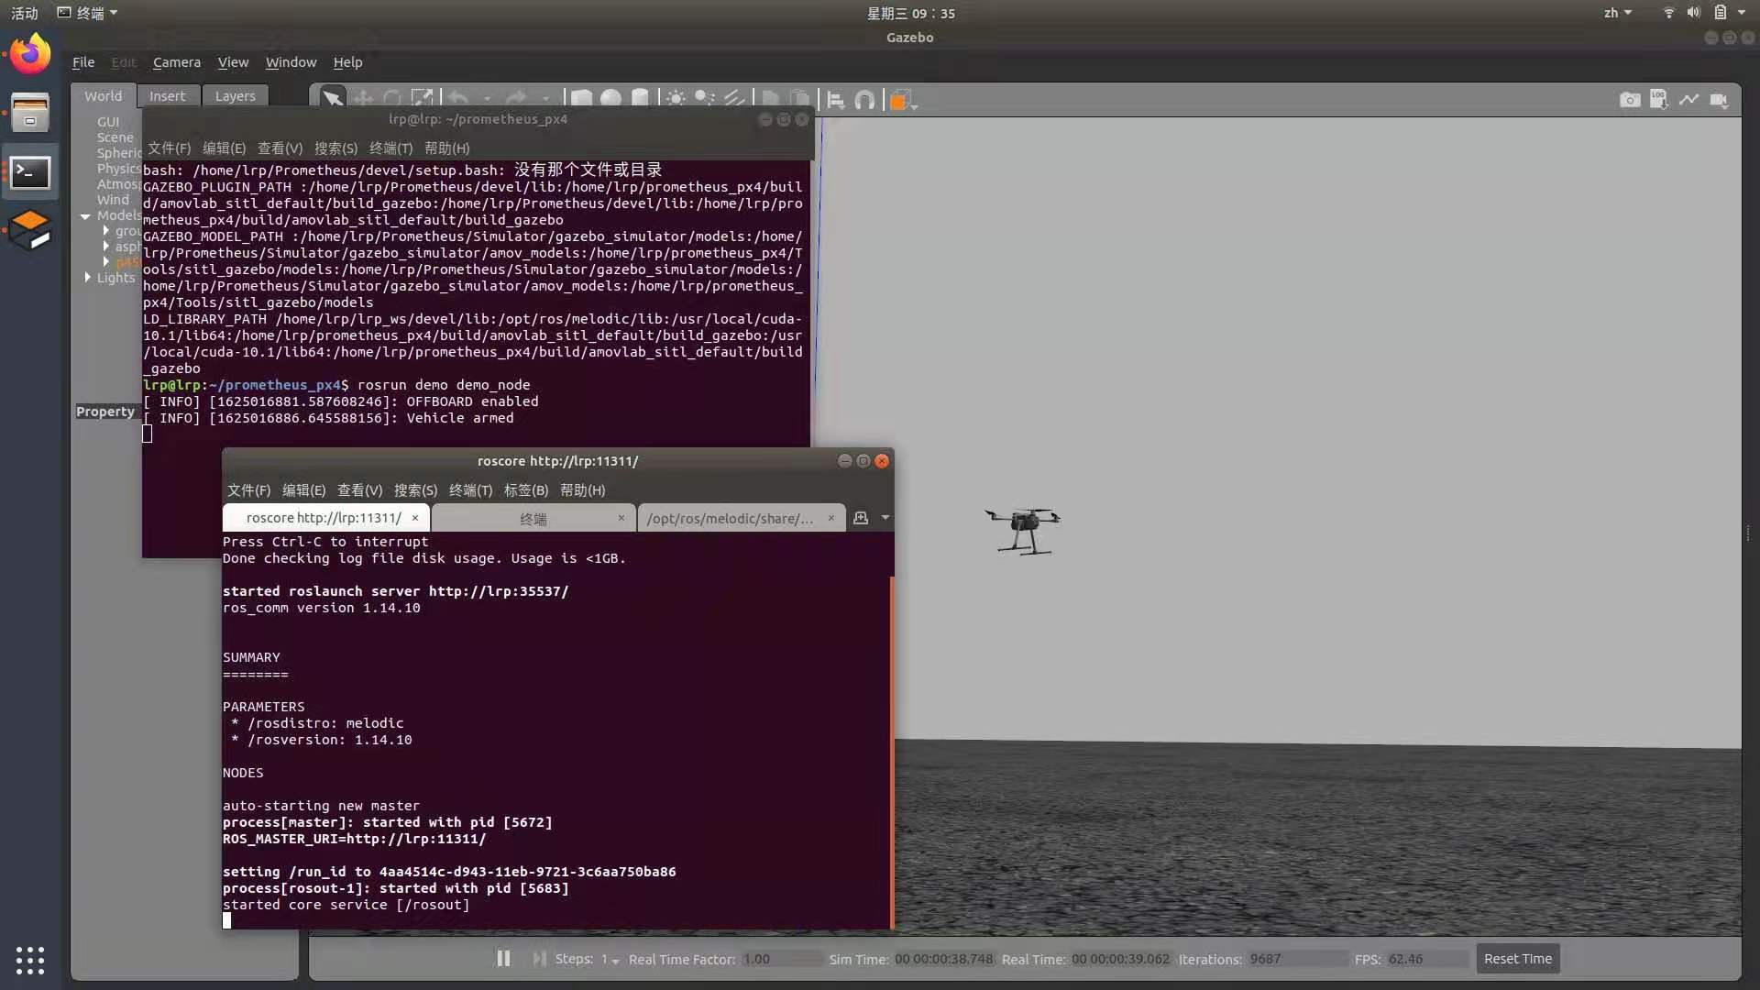Click the layers panel icon
Image resolution: width=1760 pixels, height=990 pixels.
click(235, 95)
